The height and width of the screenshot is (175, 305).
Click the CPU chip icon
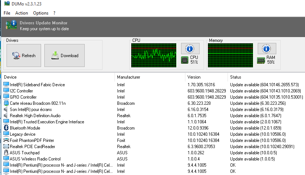[184, 60]
